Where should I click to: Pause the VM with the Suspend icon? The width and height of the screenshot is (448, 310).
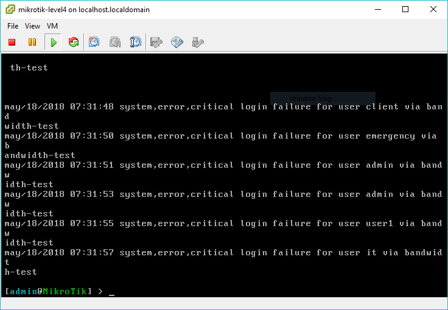32,42
